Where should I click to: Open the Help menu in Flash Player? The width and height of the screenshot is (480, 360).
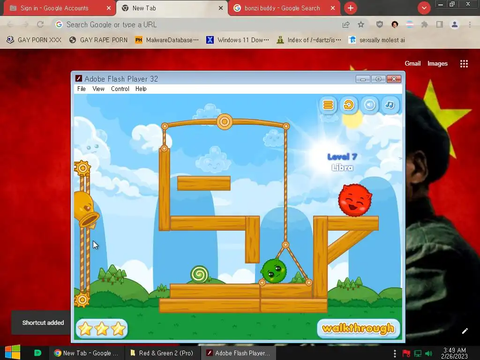pyautogui.click(x=141, y=89)
